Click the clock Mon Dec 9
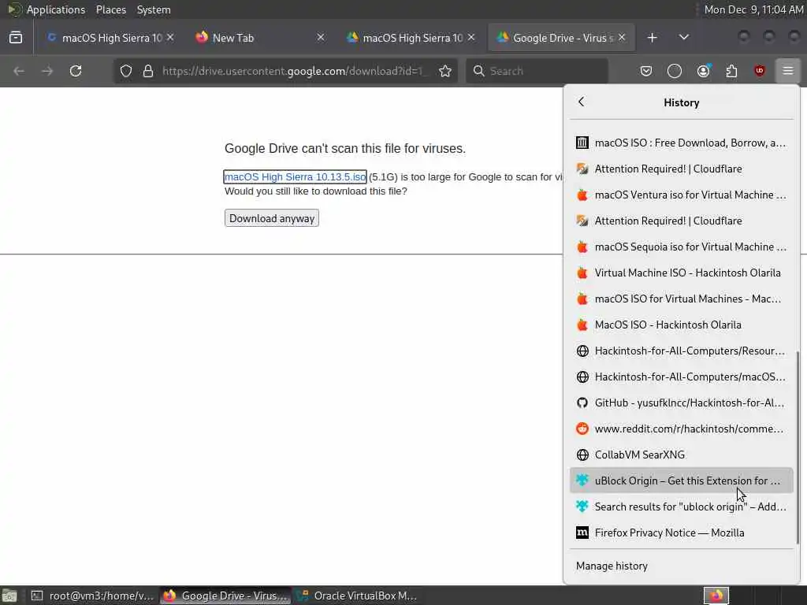Viewport: 807px width, 605px height. pyautogui.click(x=753, y=9)
